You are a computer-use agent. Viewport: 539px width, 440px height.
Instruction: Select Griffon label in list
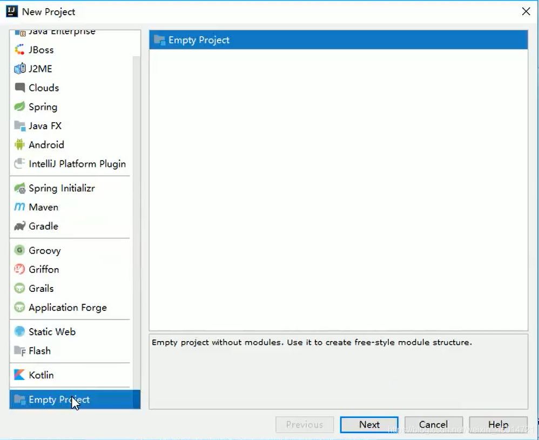coord(44,269)
